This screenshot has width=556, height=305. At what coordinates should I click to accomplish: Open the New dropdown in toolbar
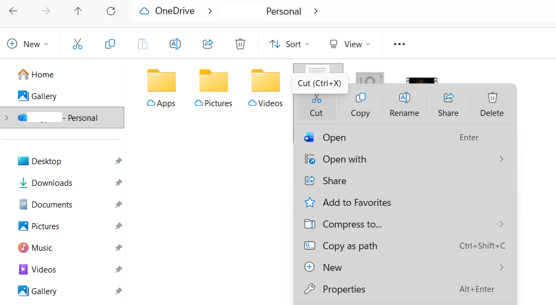click(28, 44)
